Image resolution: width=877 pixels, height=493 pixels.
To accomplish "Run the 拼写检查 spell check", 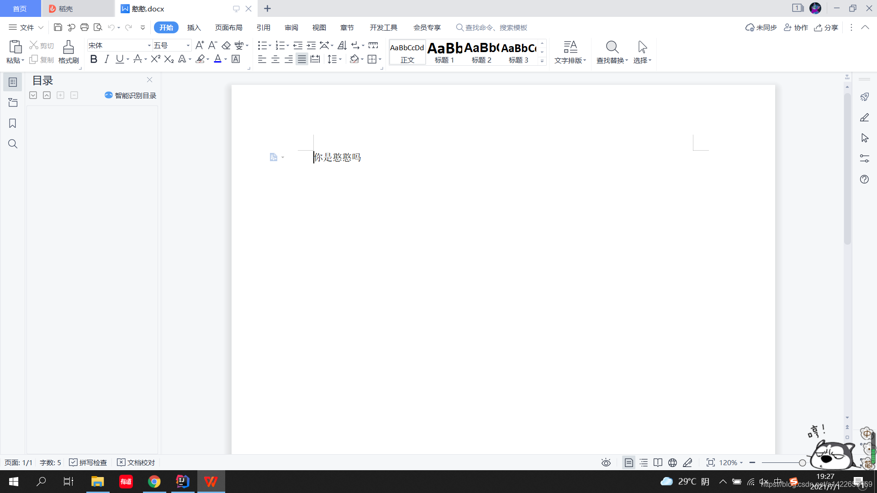I will (x=88, y=462).
